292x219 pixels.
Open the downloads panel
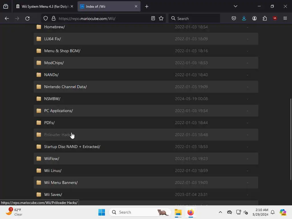[x=244, y=19]
